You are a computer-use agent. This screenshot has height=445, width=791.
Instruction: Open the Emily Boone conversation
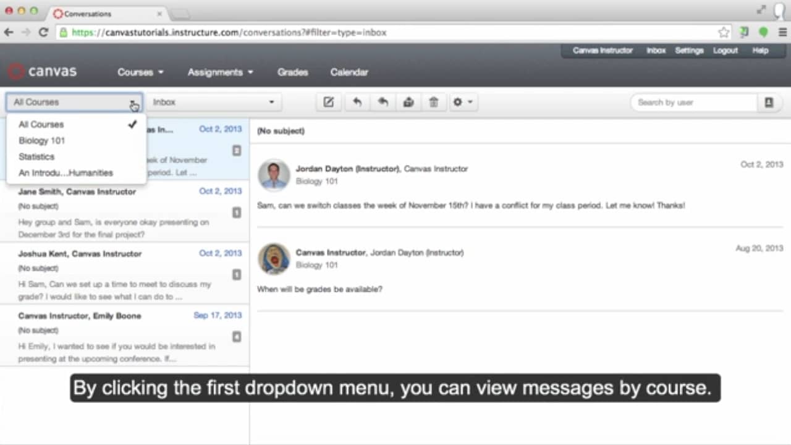coord(124,336)
